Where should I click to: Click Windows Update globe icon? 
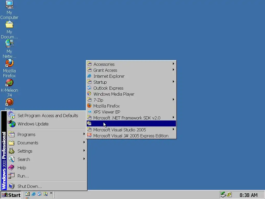click(x=12, y=124)
